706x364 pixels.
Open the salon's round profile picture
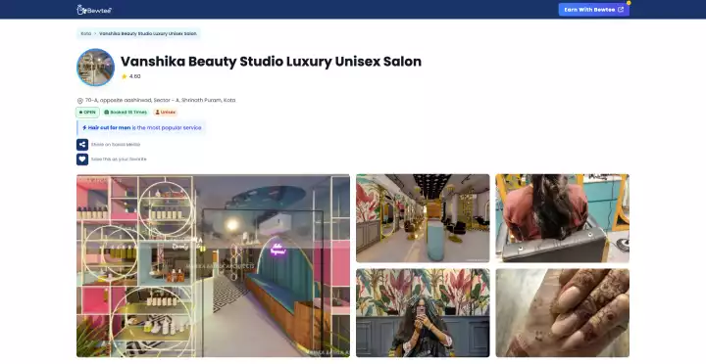(x=95, y=68)
